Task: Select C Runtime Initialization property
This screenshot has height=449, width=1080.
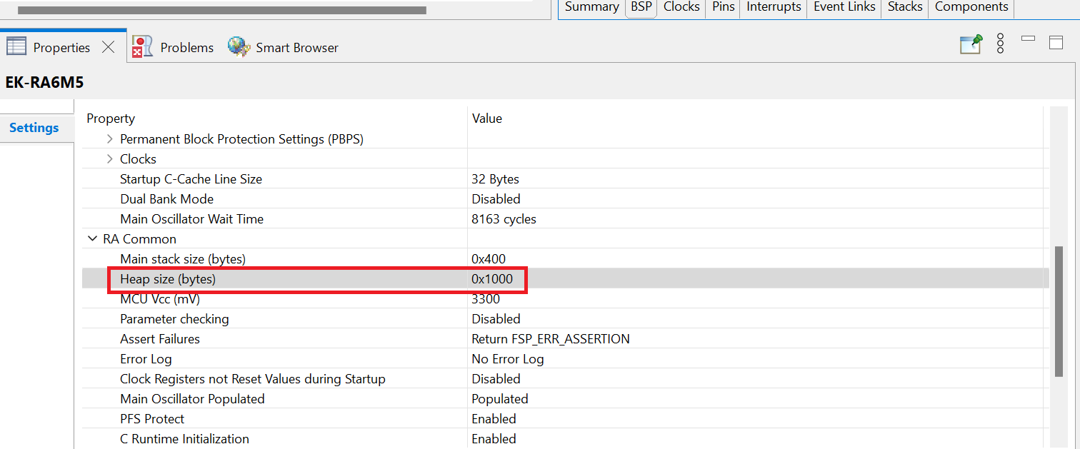Action: coord(184,439)
